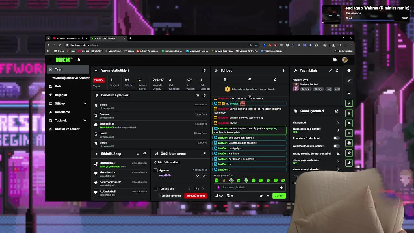This screenshot has height=233, width=414.
Task: Check the Tümünü Seç checkbox
Action: pos(156,189)
